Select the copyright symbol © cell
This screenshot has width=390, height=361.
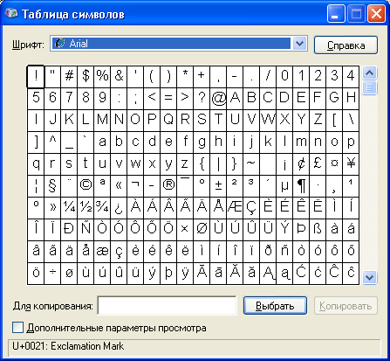86,185
